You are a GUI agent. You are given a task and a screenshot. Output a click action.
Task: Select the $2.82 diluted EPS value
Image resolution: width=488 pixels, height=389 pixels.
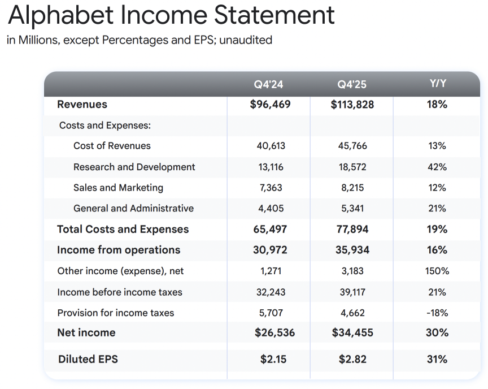(x=352, y=359)
